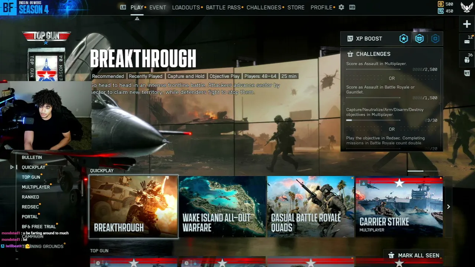Click the BF Season 4 logo
This screenshot has height=267, width=475.
coord(24,7)
